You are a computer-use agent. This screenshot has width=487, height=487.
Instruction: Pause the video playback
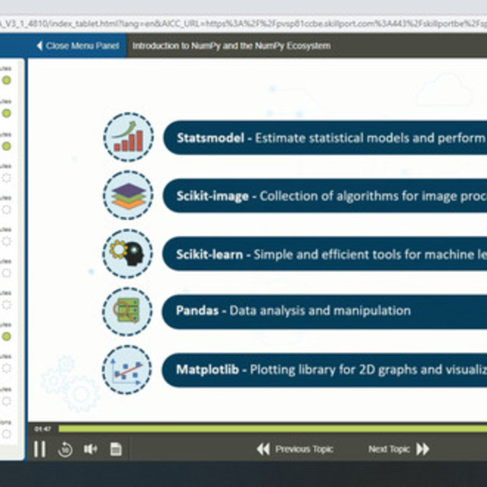(x=40, y=449)
